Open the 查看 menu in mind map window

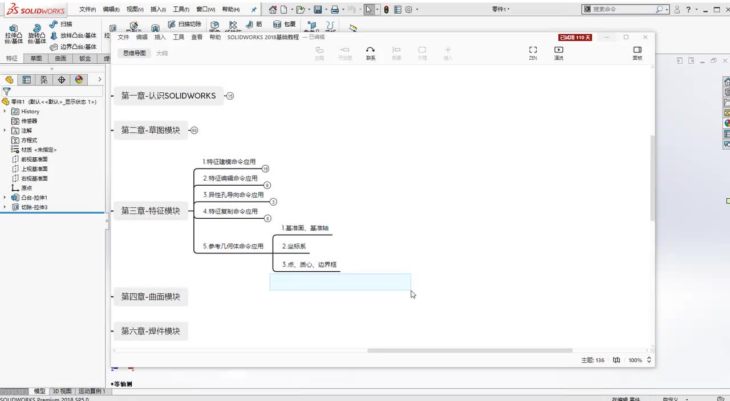tap(197, 37)
